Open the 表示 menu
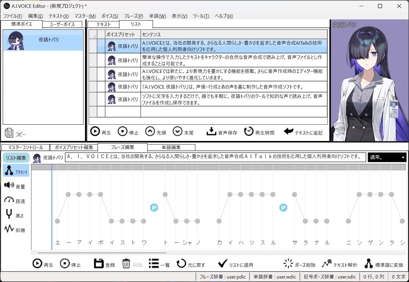Viewport: 409px width, 282px height. [179, 16]
